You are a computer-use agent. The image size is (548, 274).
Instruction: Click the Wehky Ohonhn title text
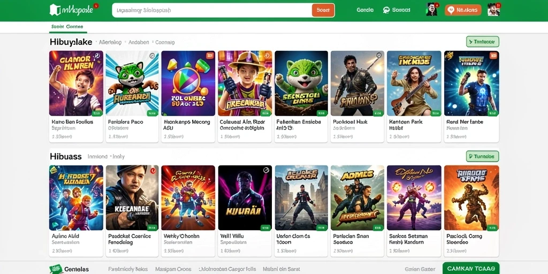click(x=181, y=236)
